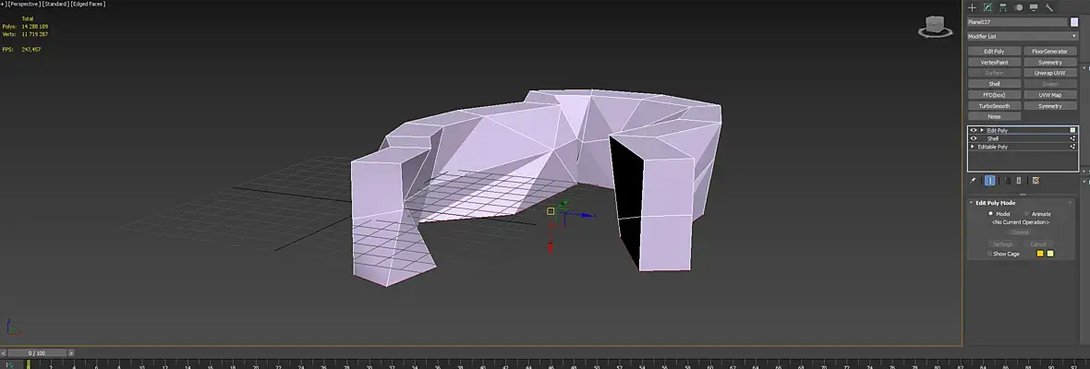
Task: Expand the Edit Poly modifier sub-objects
Action: (x=982, y=130)
